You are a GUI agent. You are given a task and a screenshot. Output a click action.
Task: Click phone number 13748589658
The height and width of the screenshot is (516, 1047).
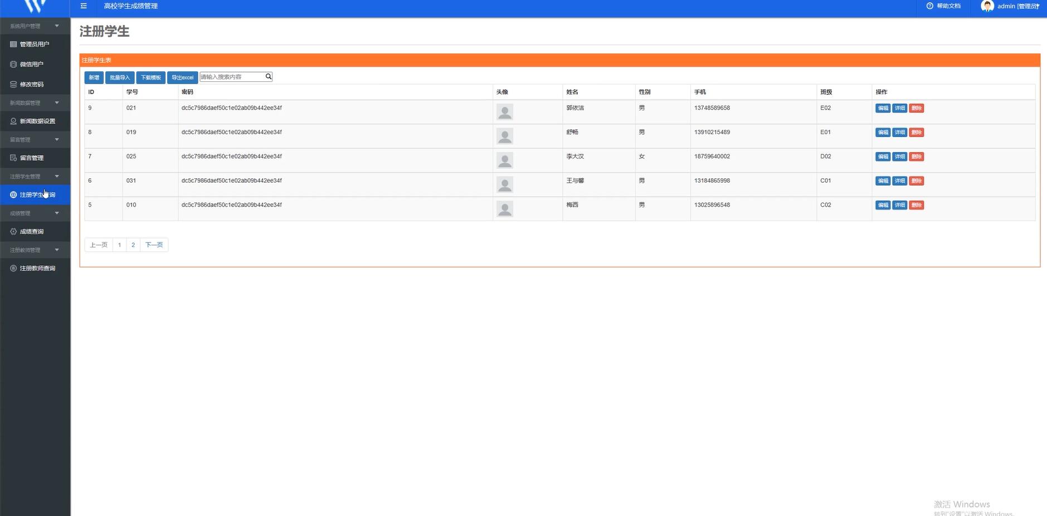tap(712, 108)
